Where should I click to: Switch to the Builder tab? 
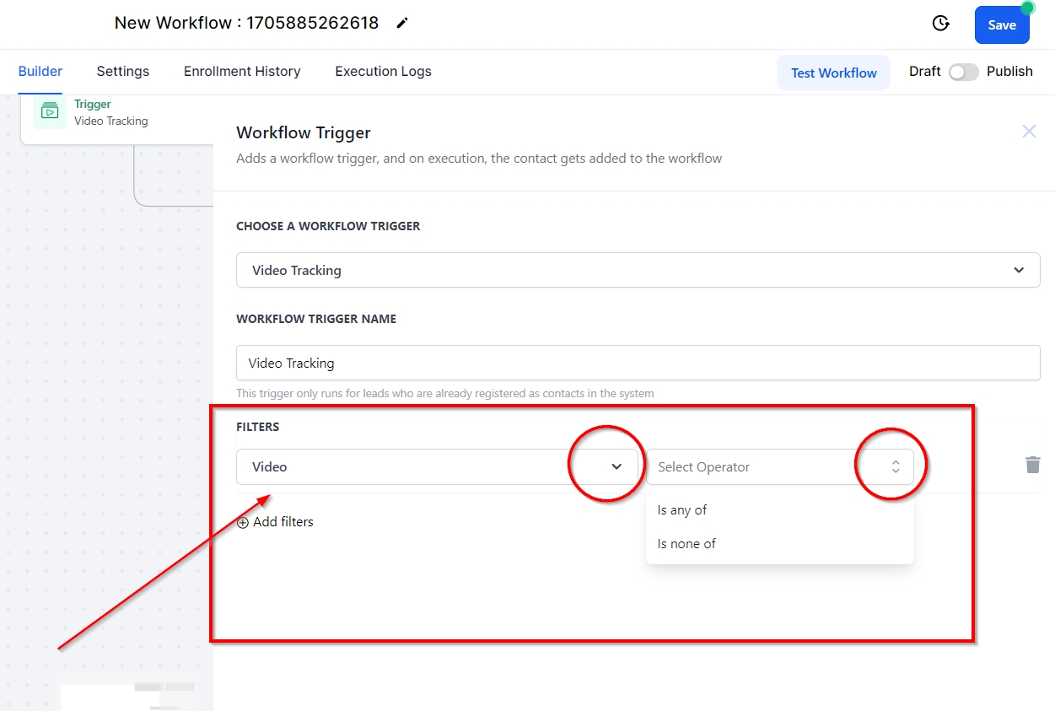[x=40, y=72]
